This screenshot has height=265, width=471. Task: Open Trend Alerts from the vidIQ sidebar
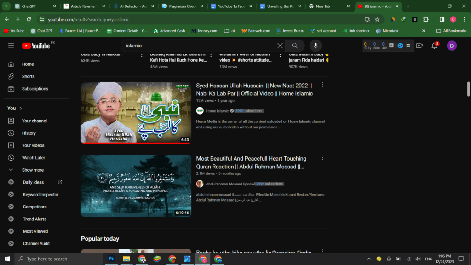[x=34, y=219]
